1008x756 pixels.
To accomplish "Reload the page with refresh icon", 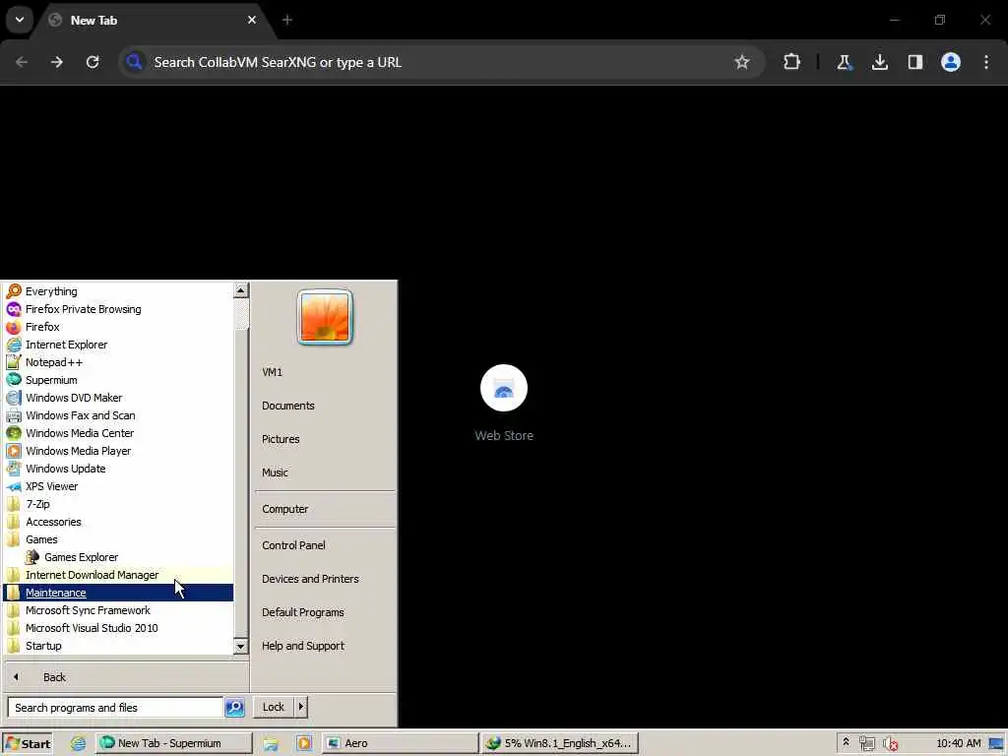I will [93, 62].
